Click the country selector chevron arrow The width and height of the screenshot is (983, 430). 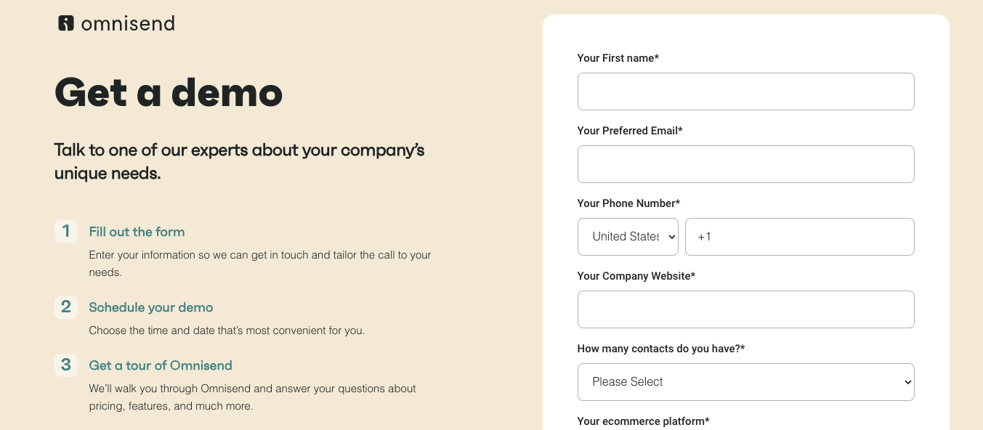click(x=671, y=237)
